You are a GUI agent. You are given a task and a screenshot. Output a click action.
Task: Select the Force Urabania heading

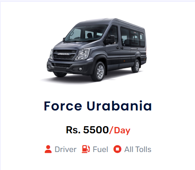(98, 106)
